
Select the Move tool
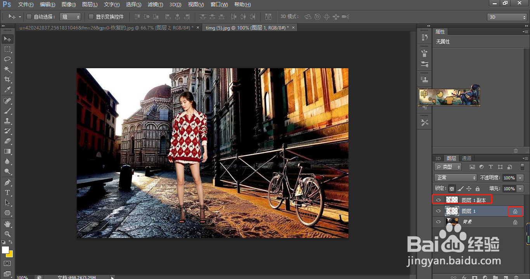7,39
